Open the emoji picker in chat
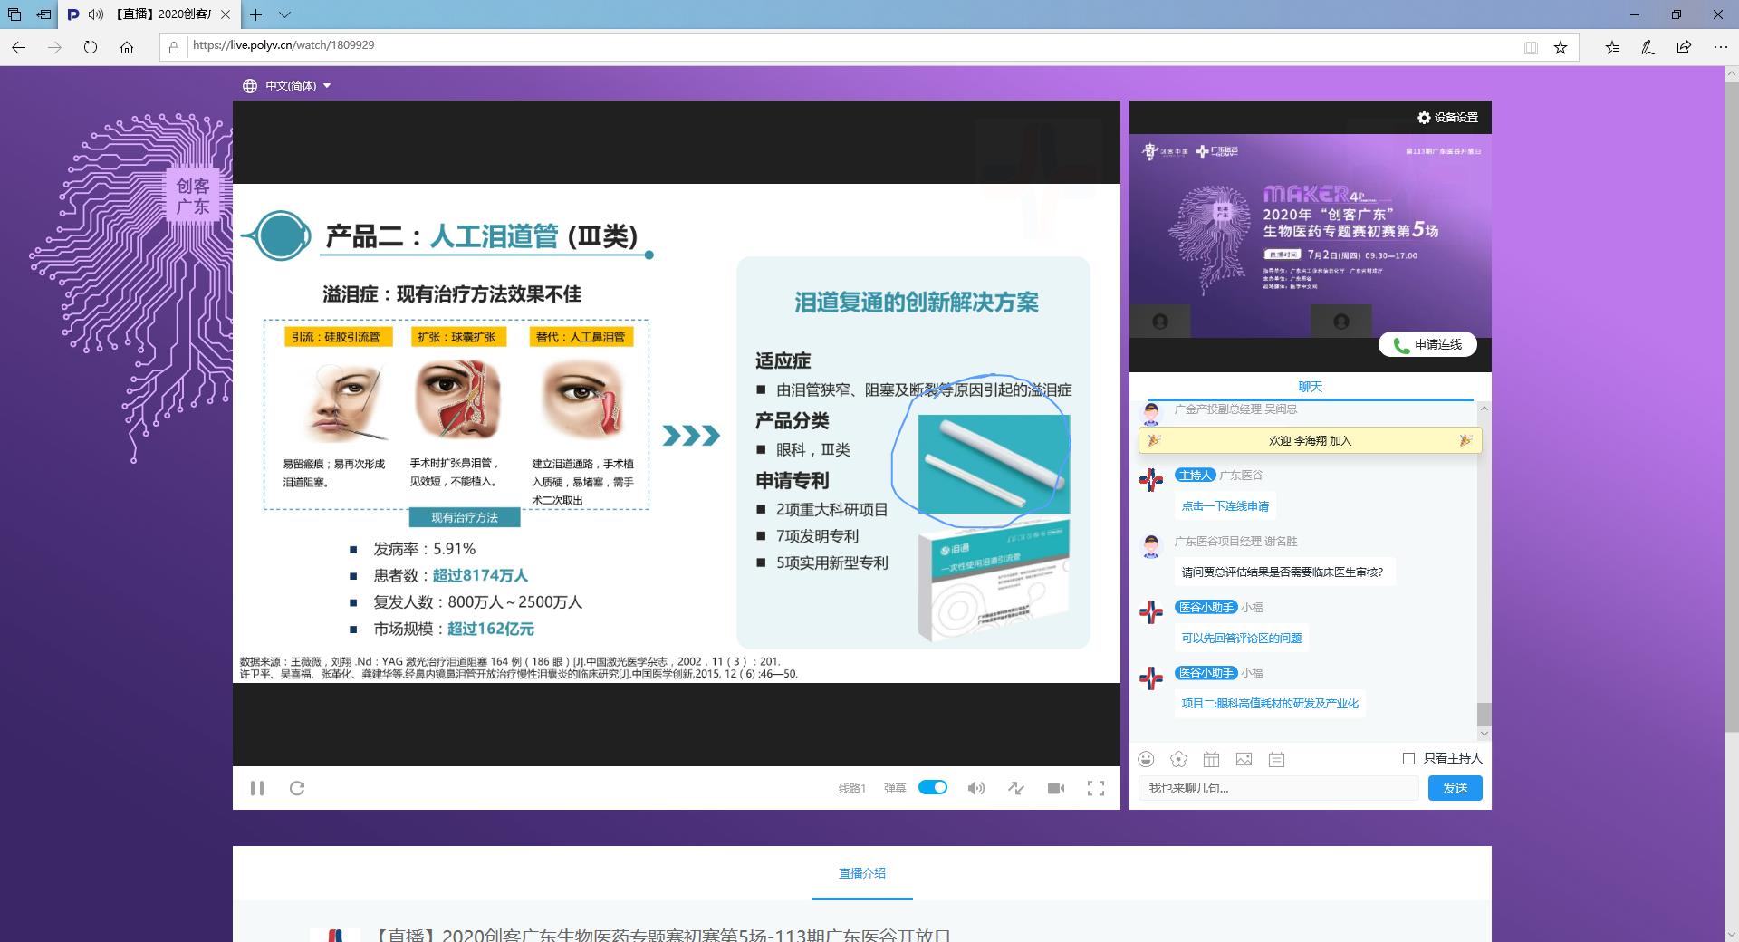 click(x=1147, y=759)
